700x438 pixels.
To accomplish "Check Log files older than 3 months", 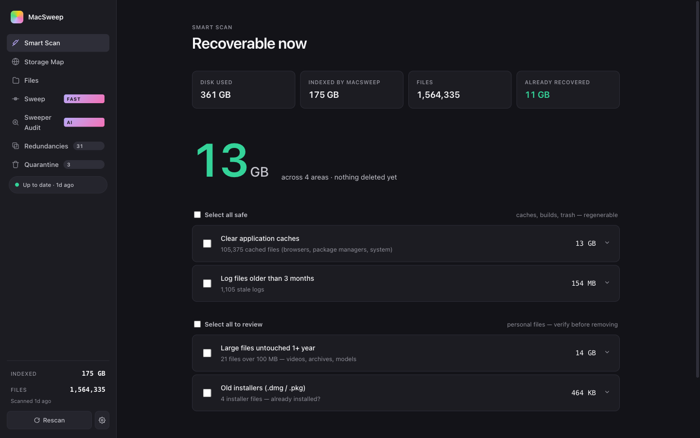I will click(x=207, y=283).
